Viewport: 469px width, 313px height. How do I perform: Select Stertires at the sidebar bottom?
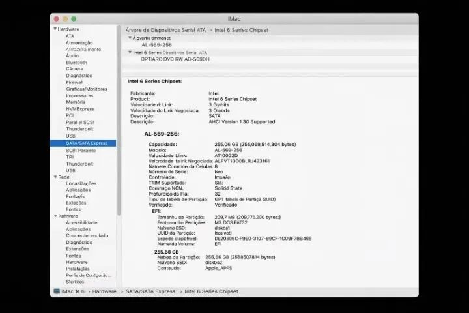(75, 282)
